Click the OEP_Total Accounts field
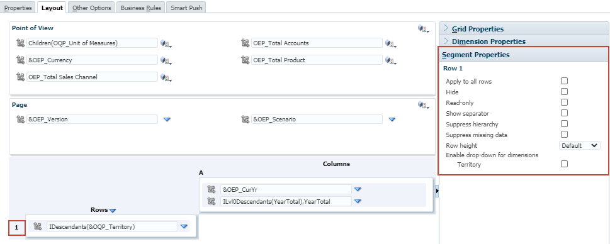The height and width of the screenshot is (244, 610). (317, 43)
